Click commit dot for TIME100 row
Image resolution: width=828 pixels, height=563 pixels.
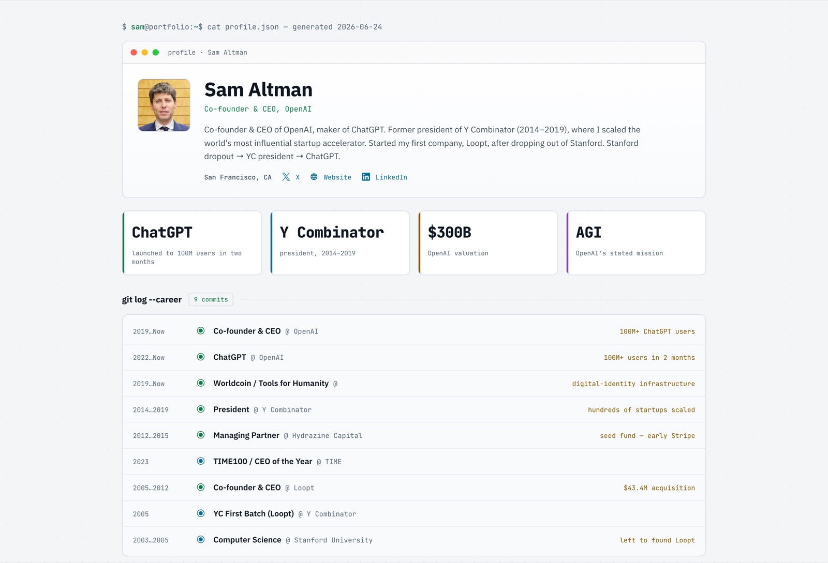pos(201,461)
